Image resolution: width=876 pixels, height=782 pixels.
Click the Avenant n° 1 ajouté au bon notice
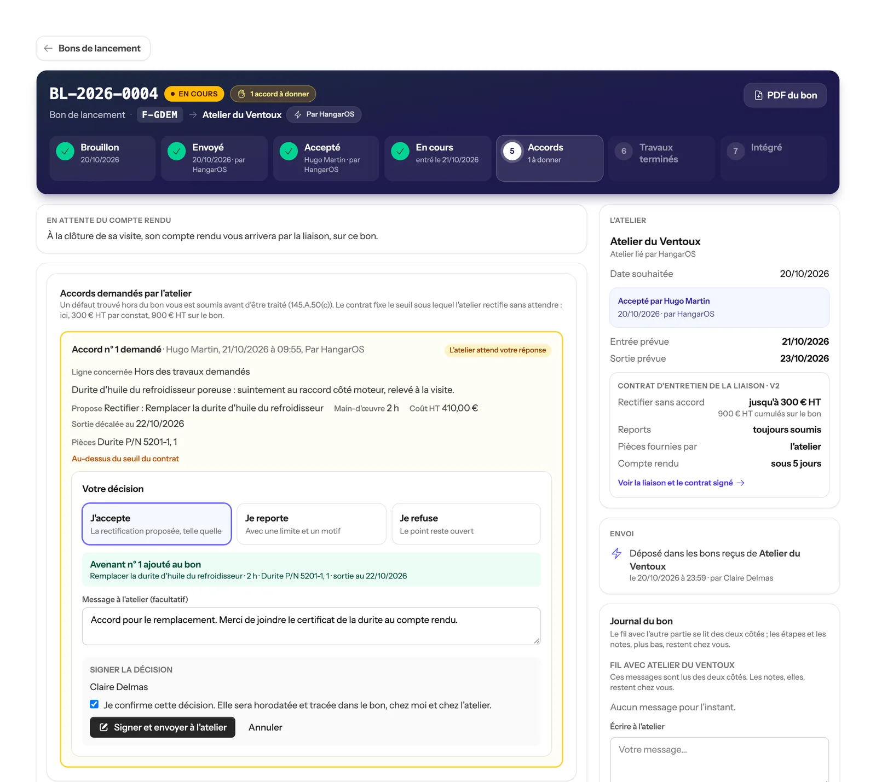pyautogui.click(x=312, y=570)
